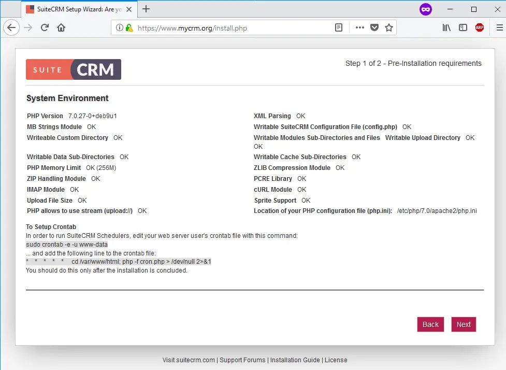This screenshot has width=506, height=370.
Task: Click the padlock warning icon
Action: coord(129,28)
